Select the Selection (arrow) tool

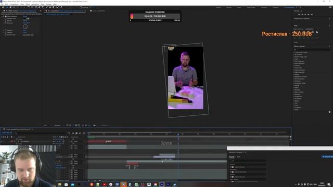[x=7, y=7]
